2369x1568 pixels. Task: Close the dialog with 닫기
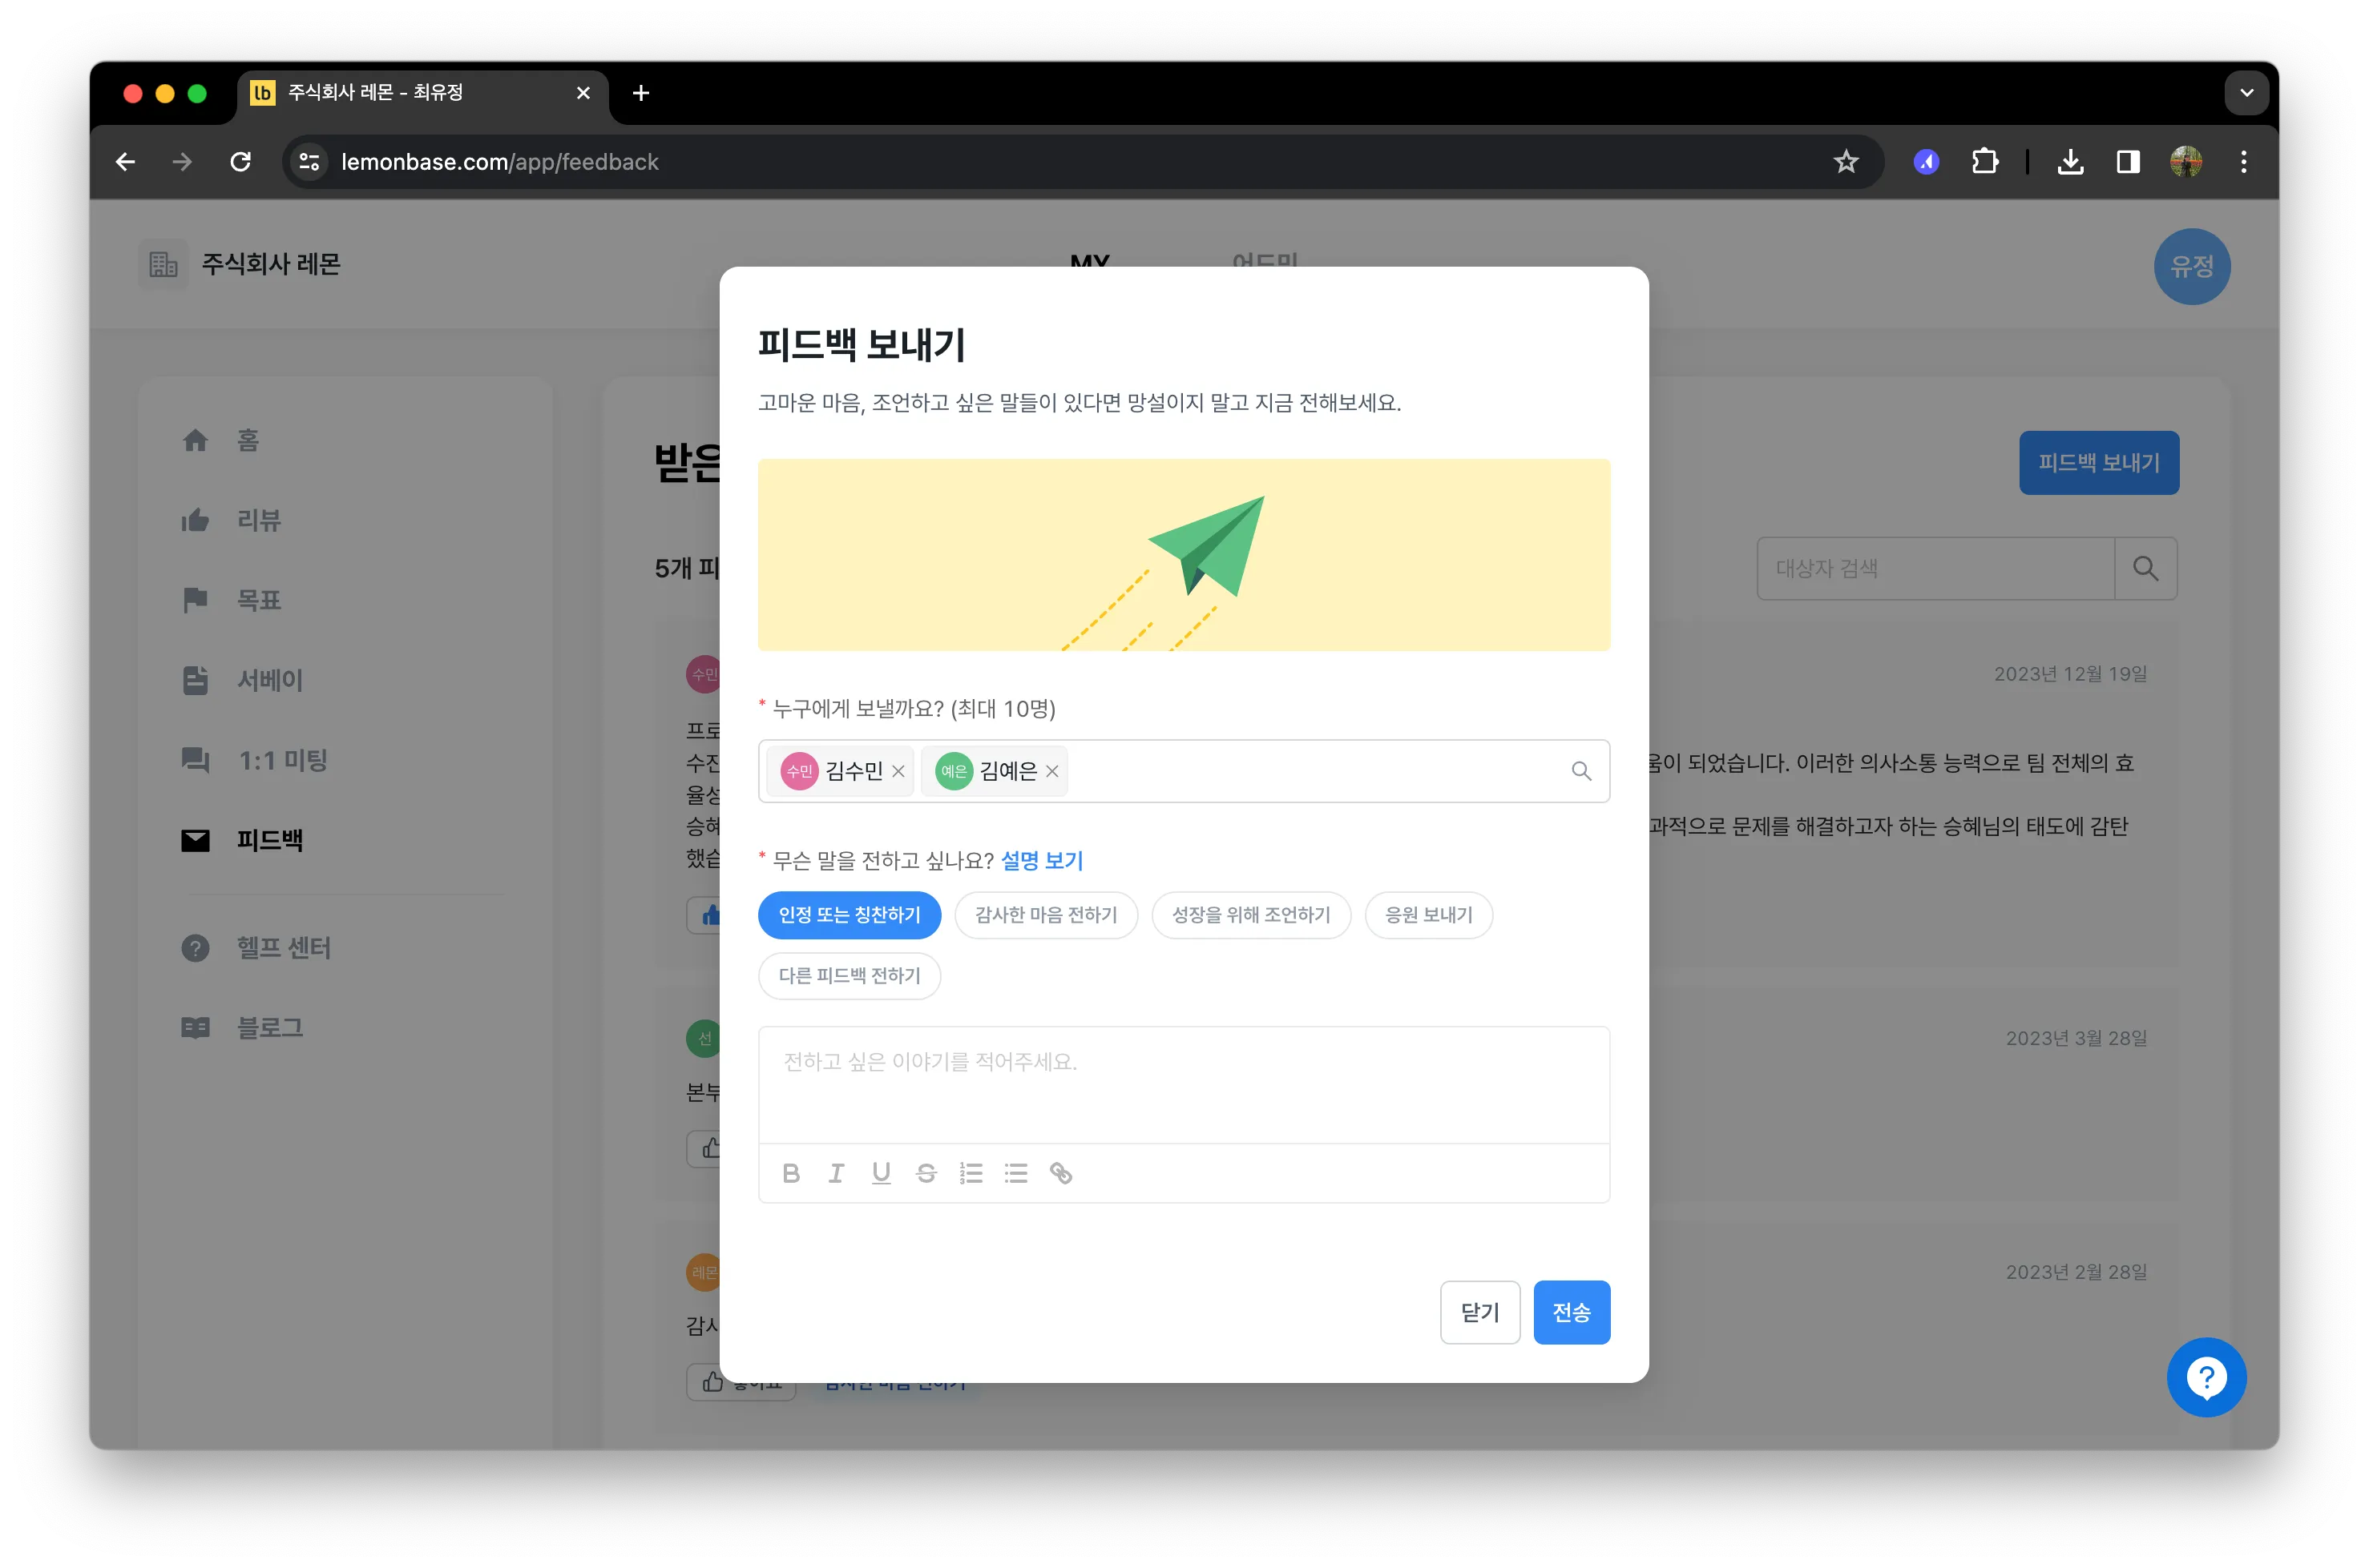coord(1479,1312)
